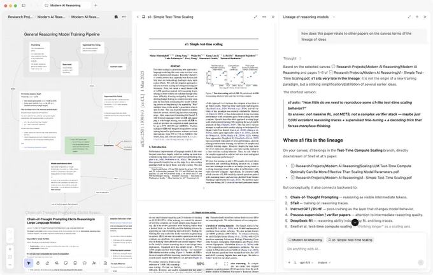Zoom out the PDF viewer
The image size is (433, 275).
tap(185, 264)
